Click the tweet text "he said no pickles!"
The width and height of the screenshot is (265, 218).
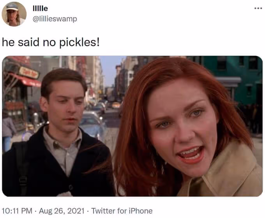click(x=51, y=42)
